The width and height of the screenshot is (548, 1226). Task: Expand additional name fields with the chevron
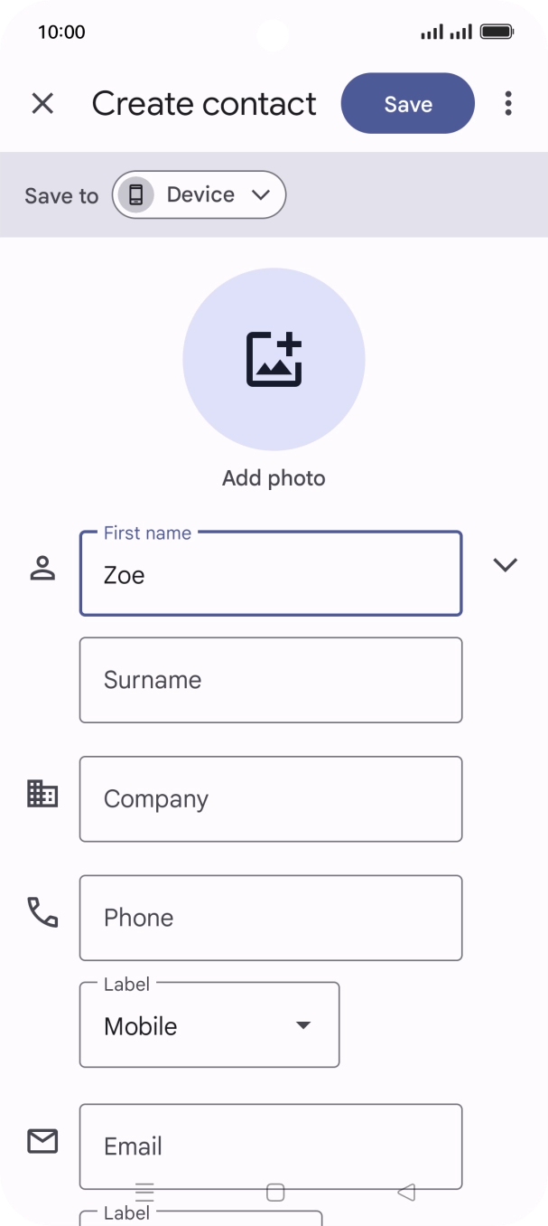[x=506, y=564]
